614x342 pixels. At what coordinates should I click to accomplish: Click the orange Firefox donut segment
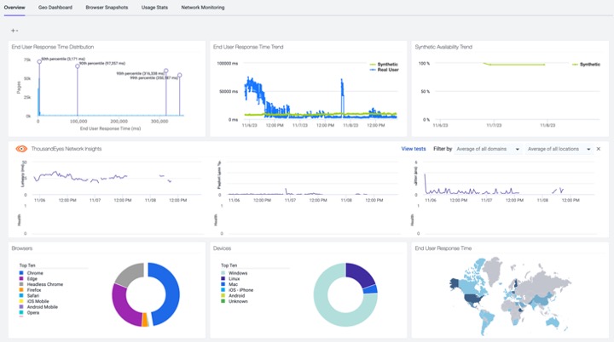tap(145, 320)
